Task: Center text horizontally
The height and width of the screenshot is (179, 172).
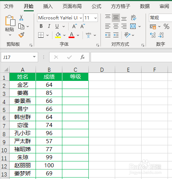Action: pos(116,26)
